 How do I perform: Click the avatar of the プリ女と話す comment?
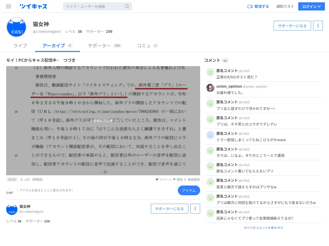[210, 104]
